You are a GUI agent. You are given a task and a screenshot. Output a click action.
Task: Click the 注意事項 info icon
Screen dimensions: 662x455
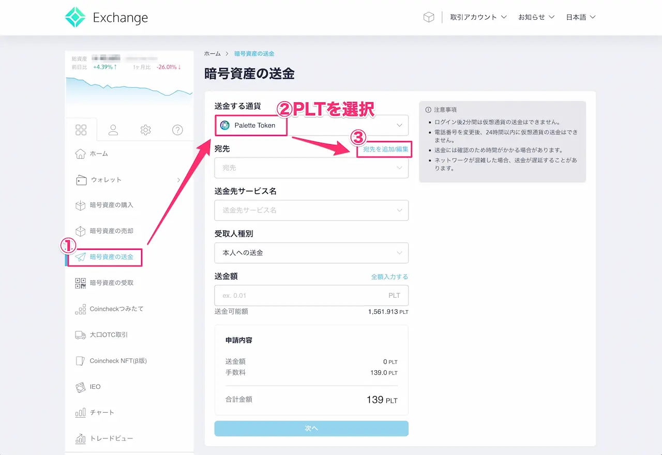click(x=428, y=110)
